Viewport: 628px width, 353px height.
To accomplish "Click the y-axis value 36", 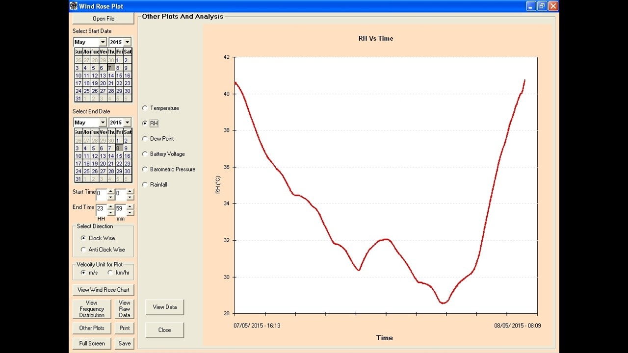I will [226, 167].
